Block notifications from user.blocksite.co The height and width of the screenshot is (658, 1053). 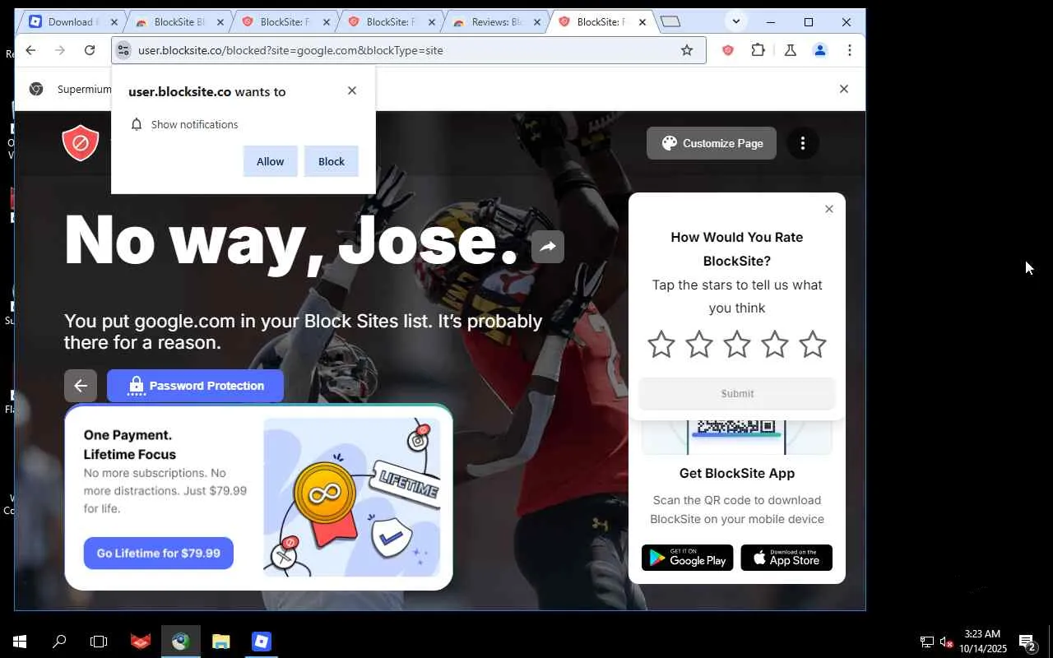pyautogui.click(x=332, y=161)
